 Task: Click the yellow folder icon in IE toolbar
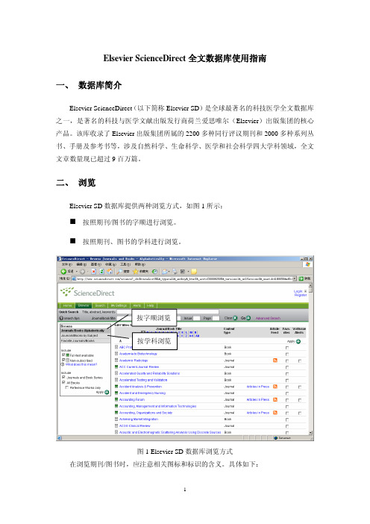[194, 272]
